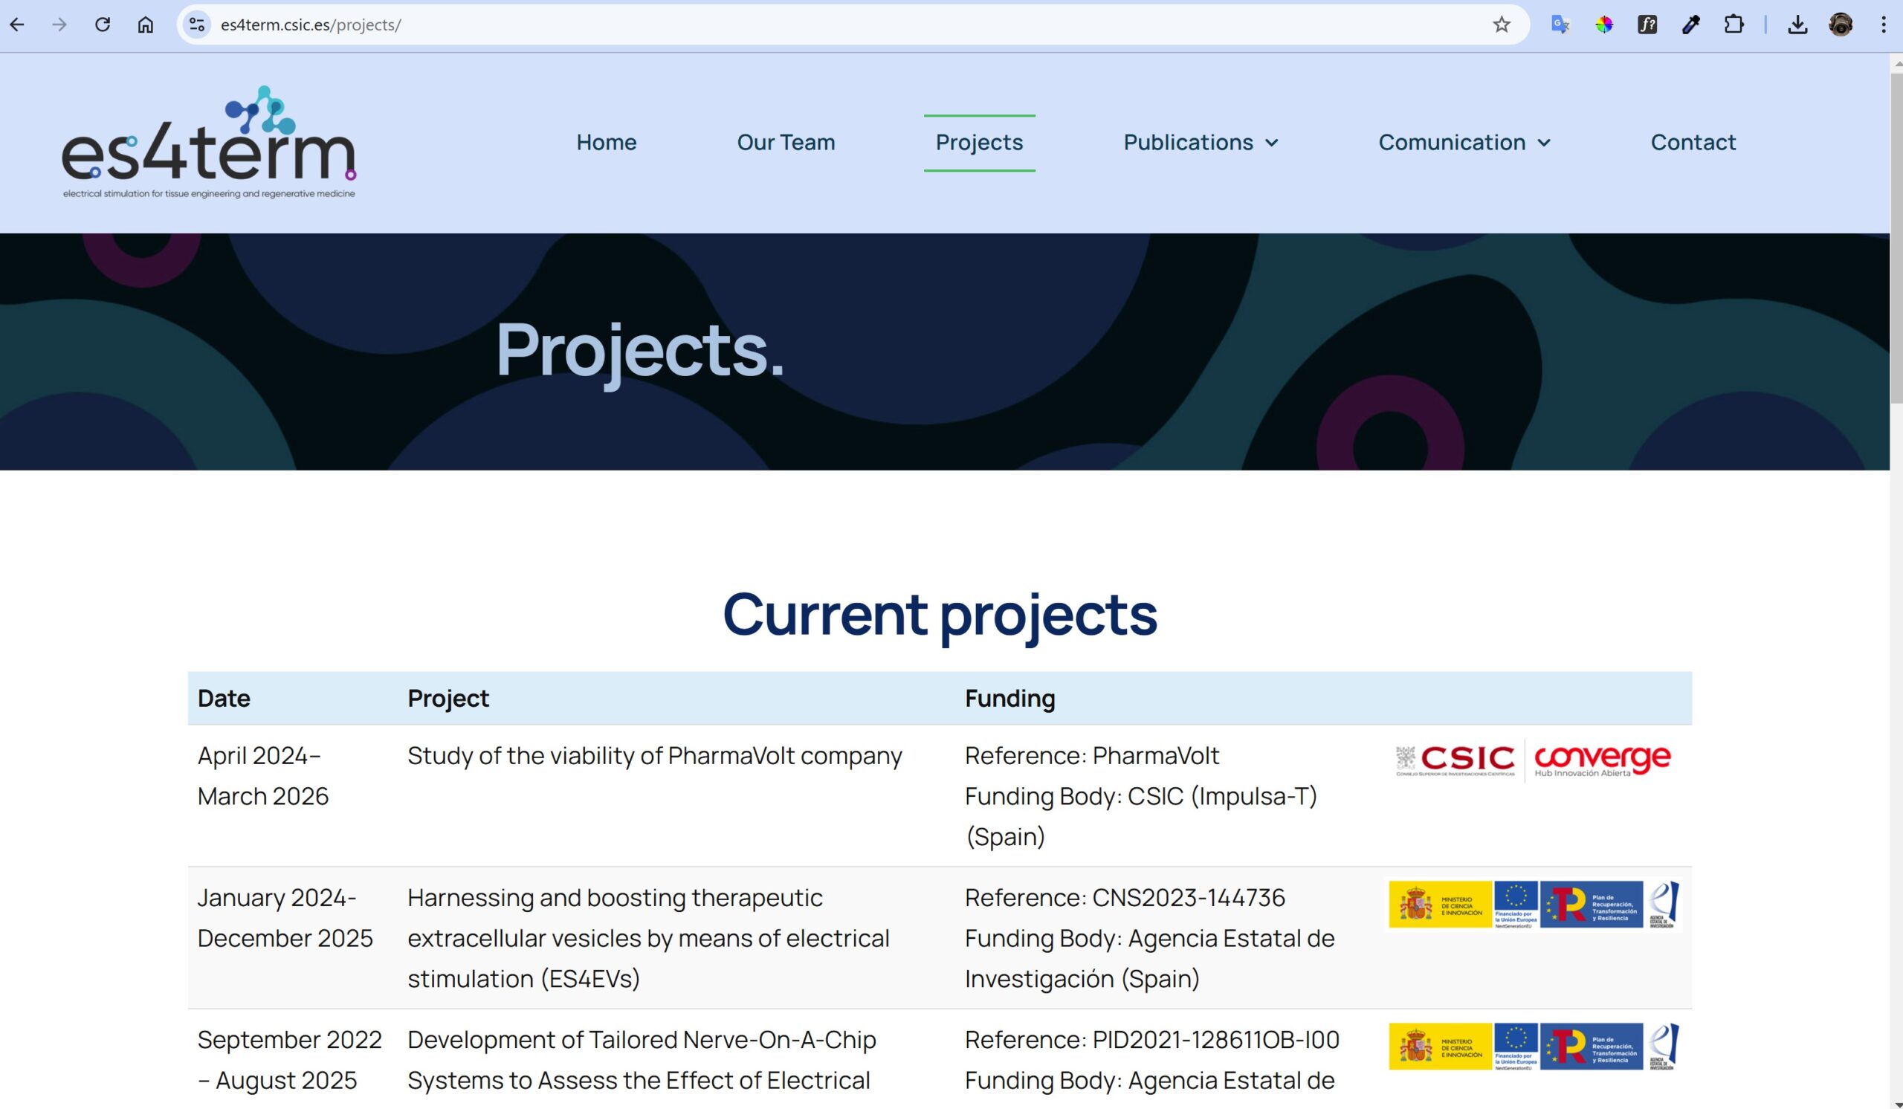The height and width of the screenshot is (1109, 1903).
Task: Open the Chrome three-dot menu
Action: tap(1884, 25)
